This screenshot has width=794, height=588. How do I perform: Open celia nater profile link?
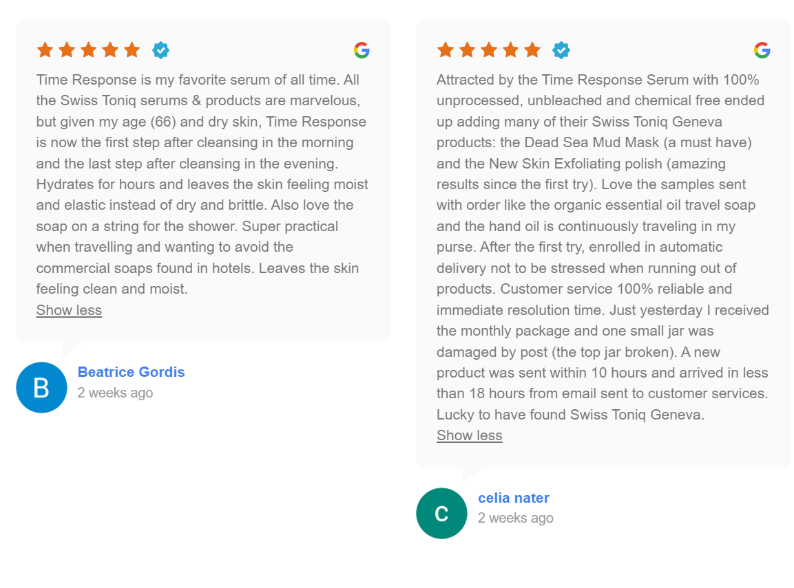pyautogui.click(x=514, y=498)
